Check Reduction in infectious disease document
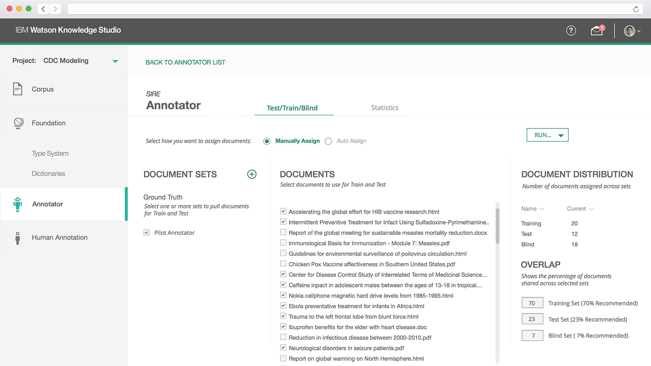 click(x=283, y=337)
